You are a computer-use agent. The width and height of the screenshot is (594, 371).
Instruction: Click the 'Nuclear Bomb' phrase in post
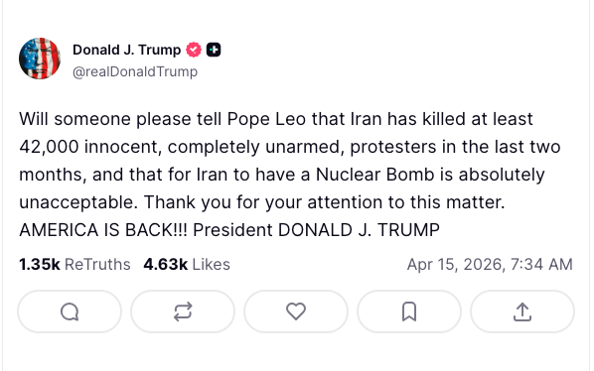[x=375, y=175]
